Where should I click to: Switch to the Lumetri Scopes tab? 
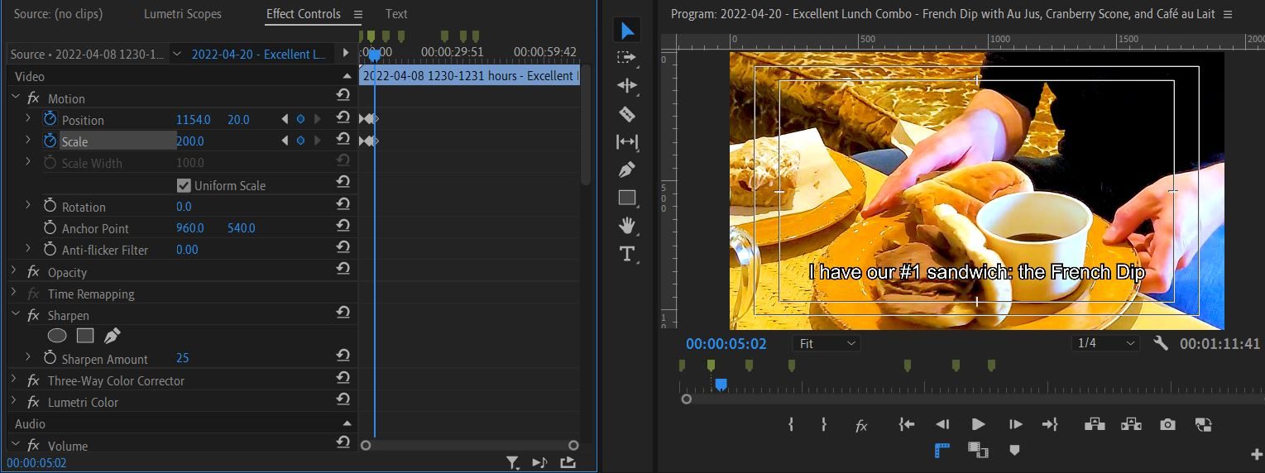[x=183, y=14]
